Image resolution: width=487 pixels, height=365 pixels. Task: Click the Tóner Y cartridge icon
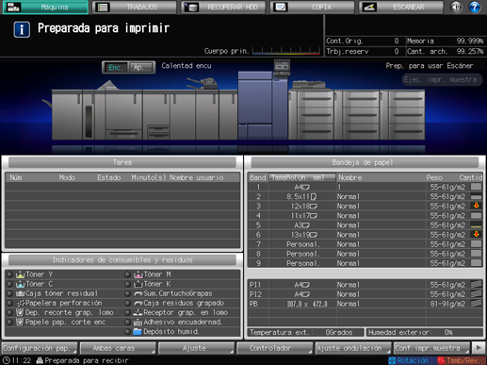click(x=21, y=274)
